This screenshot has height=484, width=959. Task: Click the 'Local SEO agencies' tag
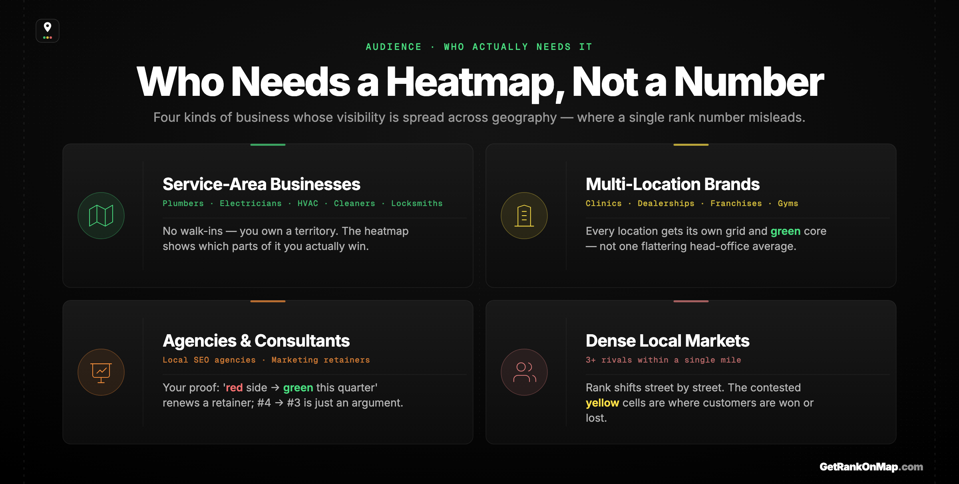click(209, 360)
